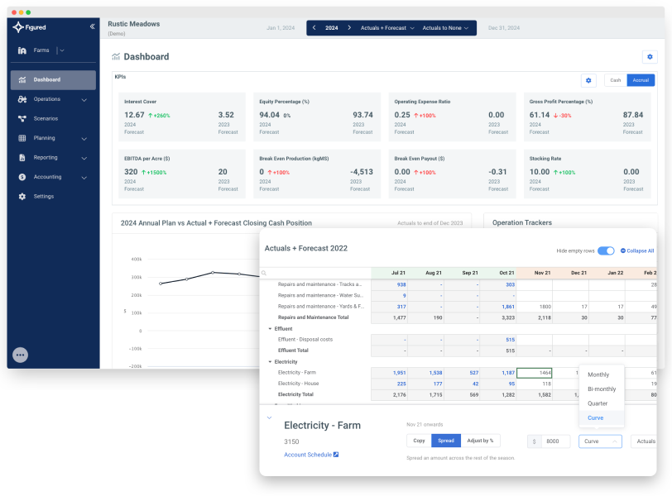The height and width of the screenshot is (496, 672).
Task: Switch KPIs view to Cash
Action: pos(615,80)
